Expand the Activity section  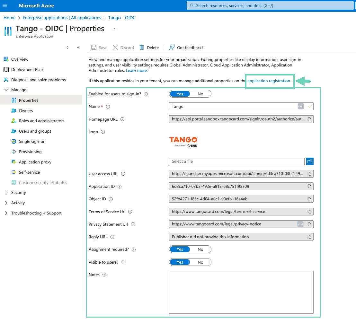point(6,203)
